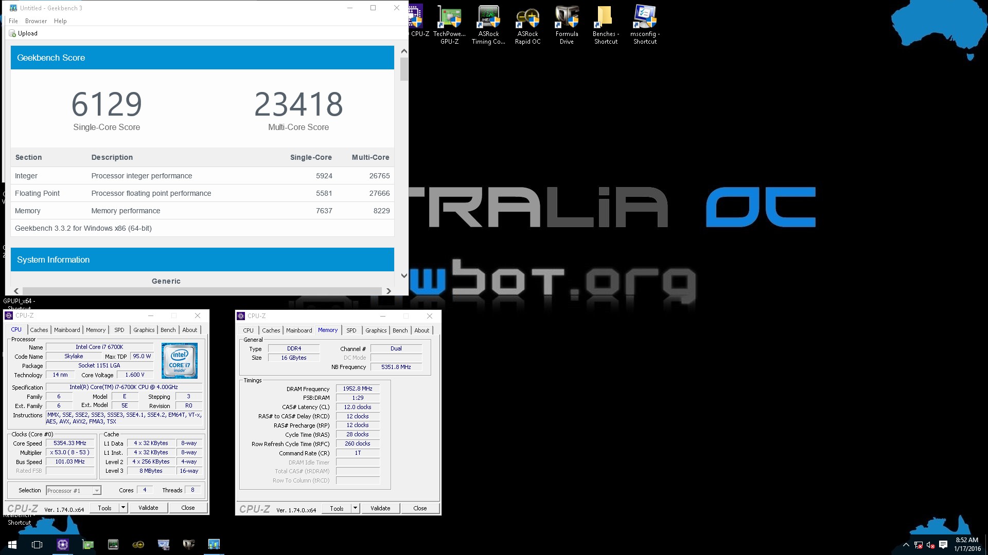Show hidden system tray icons
This screenshot has height=555, width=988.
coord(906,545)
